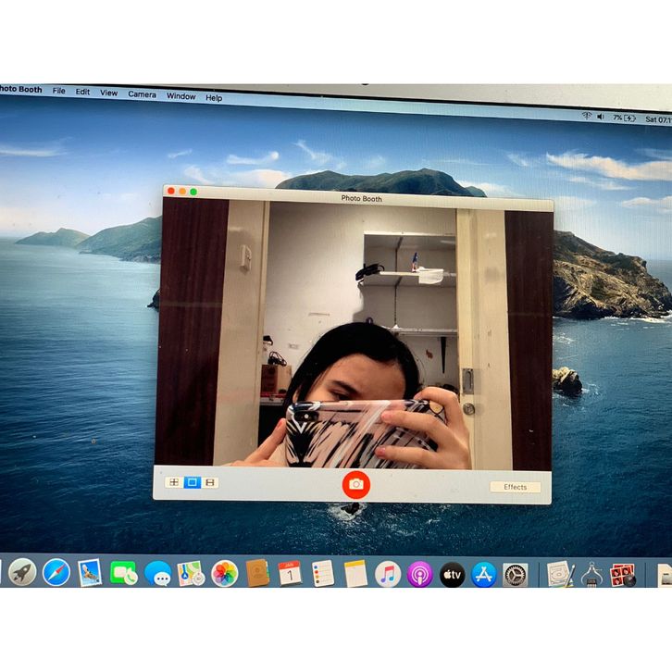
Task: Click the Wi-Fi status icon
Action: point(587,116)
